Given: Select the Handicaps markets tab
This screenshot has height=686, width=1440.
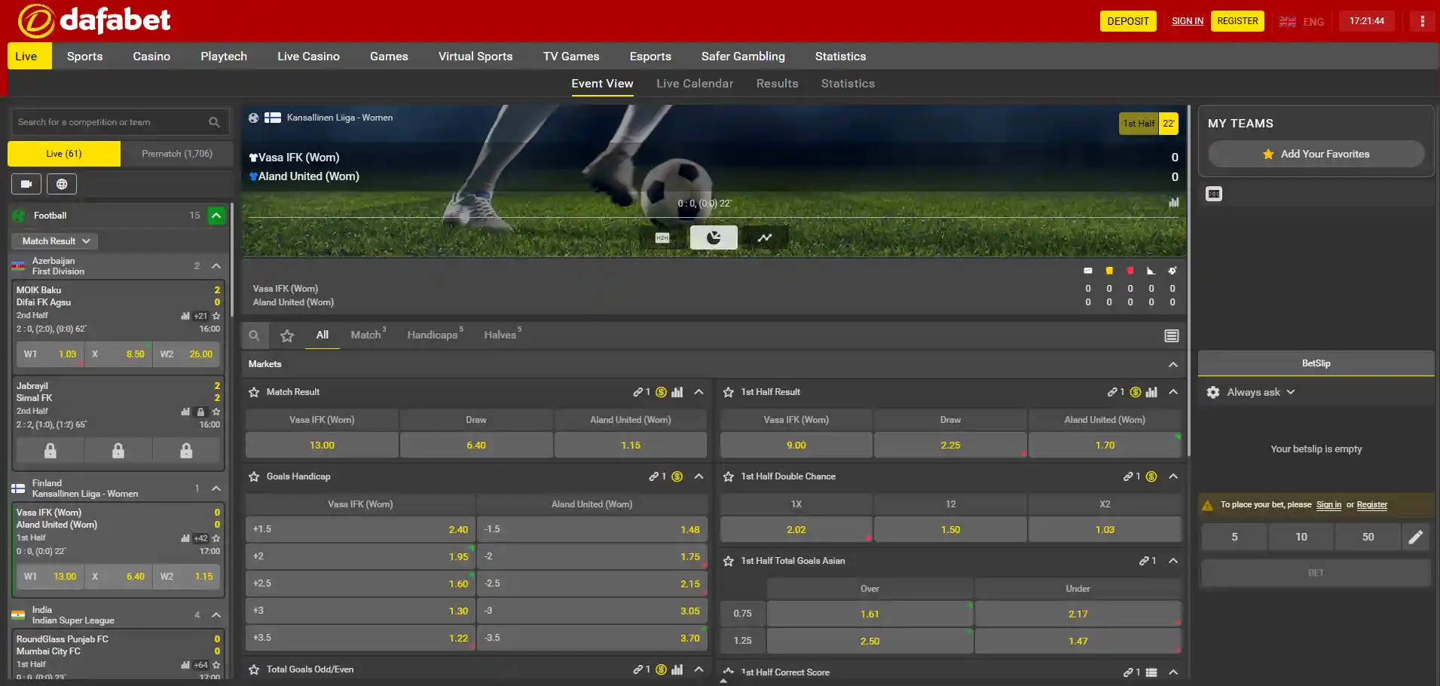Looking at the screenshot, I should tap(433, 335).
